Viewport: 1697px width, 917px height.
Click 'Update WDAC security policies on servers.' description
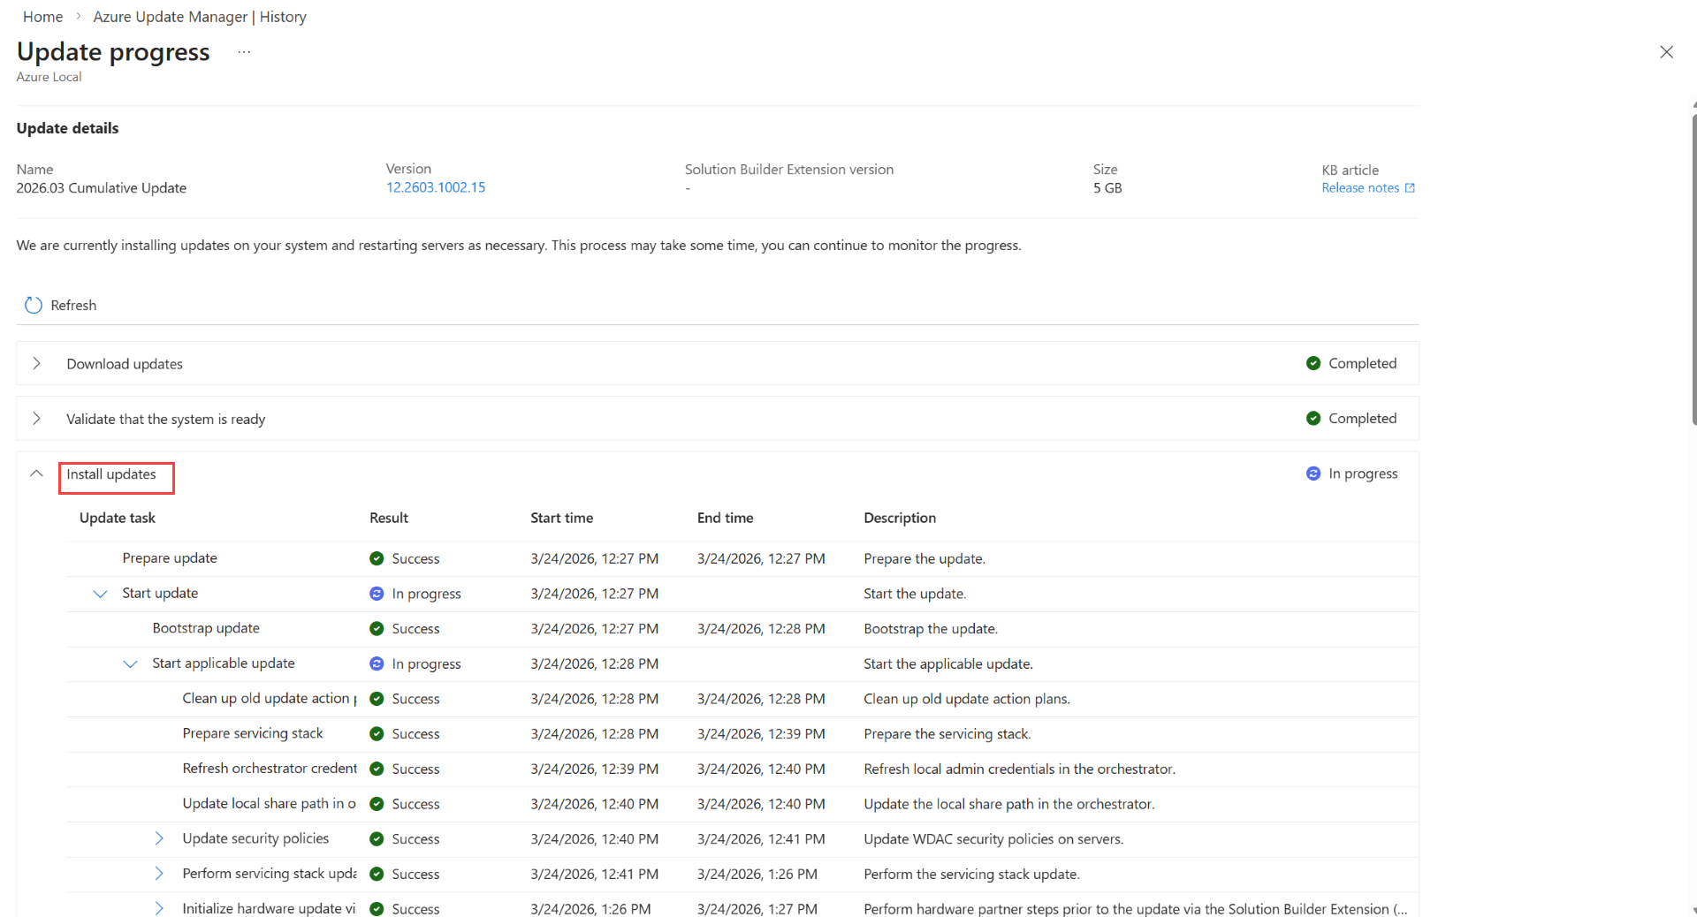[x=993, y=838]
